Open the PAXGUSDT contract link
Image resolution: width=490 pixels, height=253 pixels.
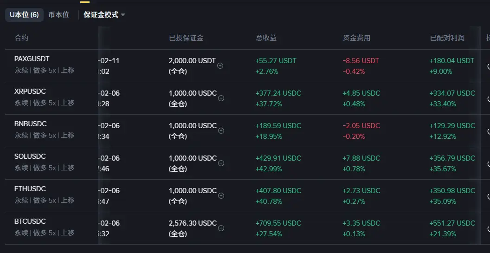(x=32, y=59)
